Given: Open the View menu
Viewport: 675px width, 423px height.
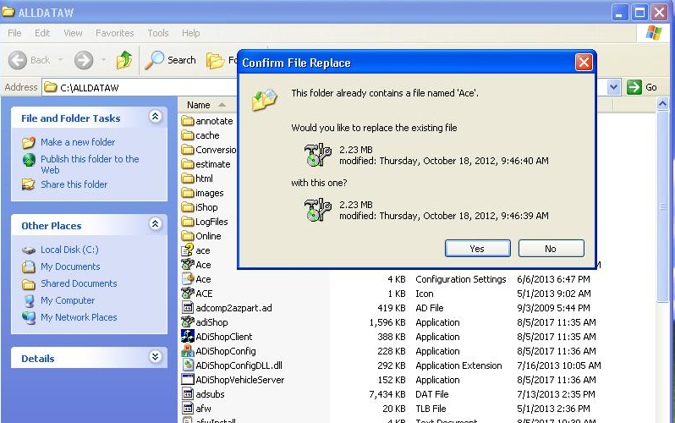Looking at the screenshot, I should tap(73, 33).
